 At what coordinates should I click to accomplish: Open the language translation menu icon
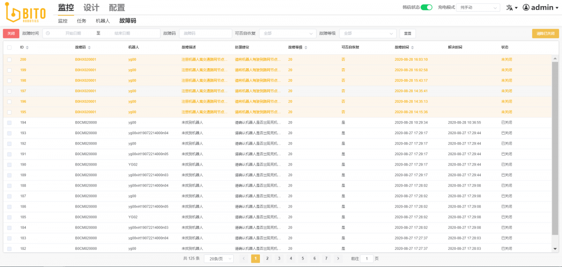(512, 7)
